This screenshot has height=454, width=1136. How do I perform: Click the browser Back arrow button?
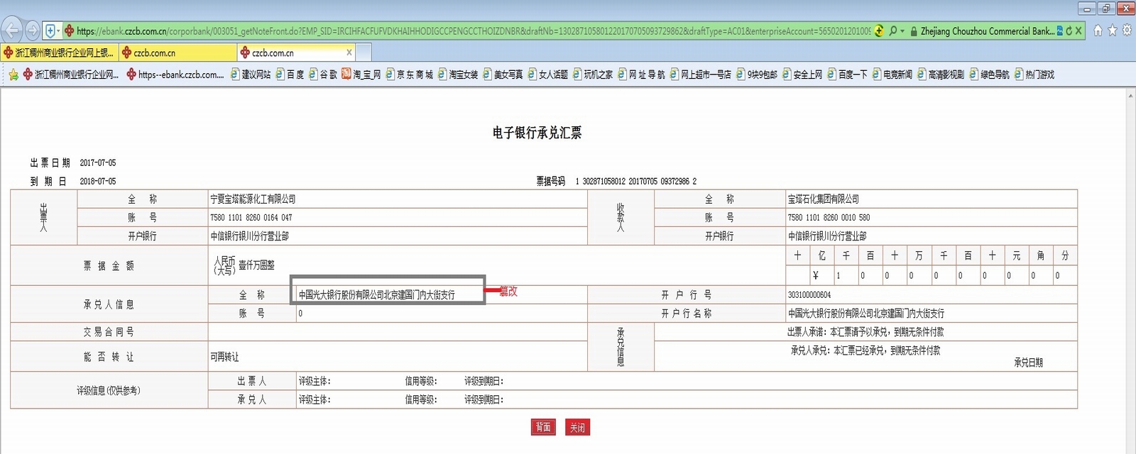point(12,31)
